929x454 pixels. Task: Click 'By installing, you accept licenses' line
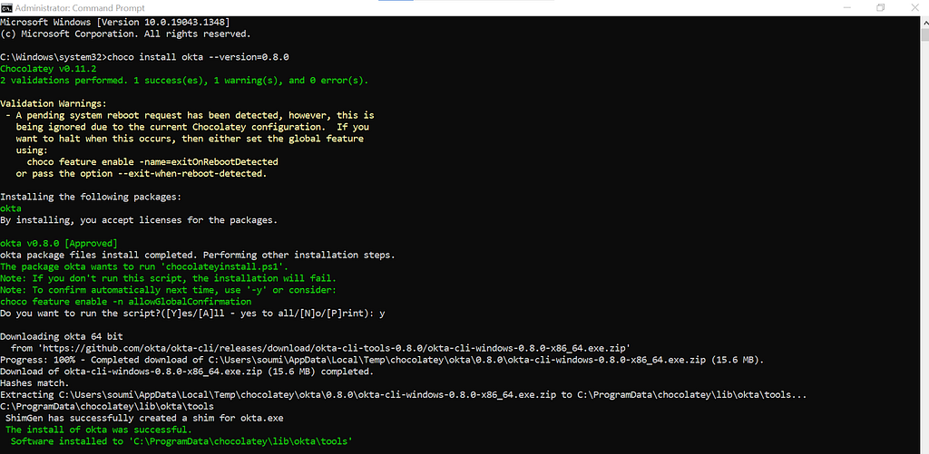(x=139, y=220)
